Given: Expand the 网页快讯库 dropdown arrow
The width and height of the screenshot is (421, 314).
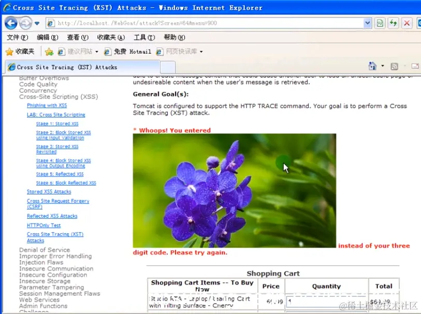Looking at the screenshot, I should (201, 52).
